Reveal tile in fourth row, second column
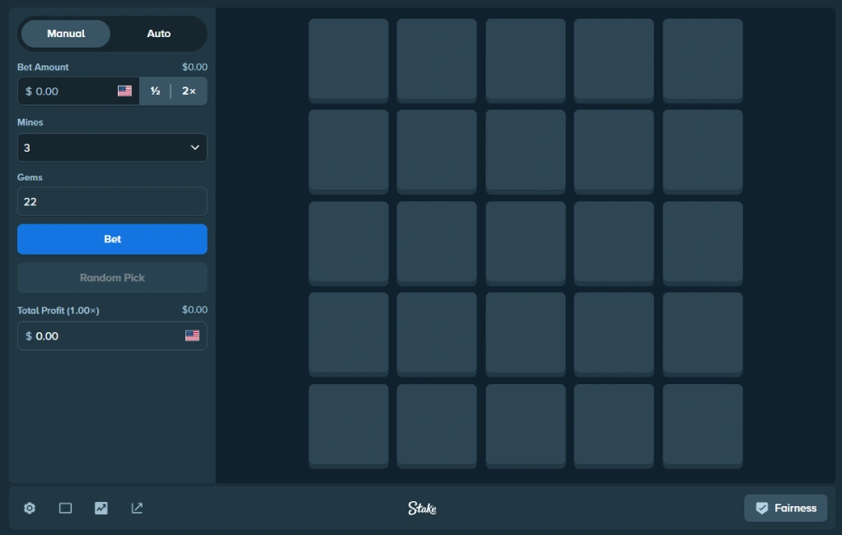Viewport: 842px width, 535px height. [x=437, y=335]
